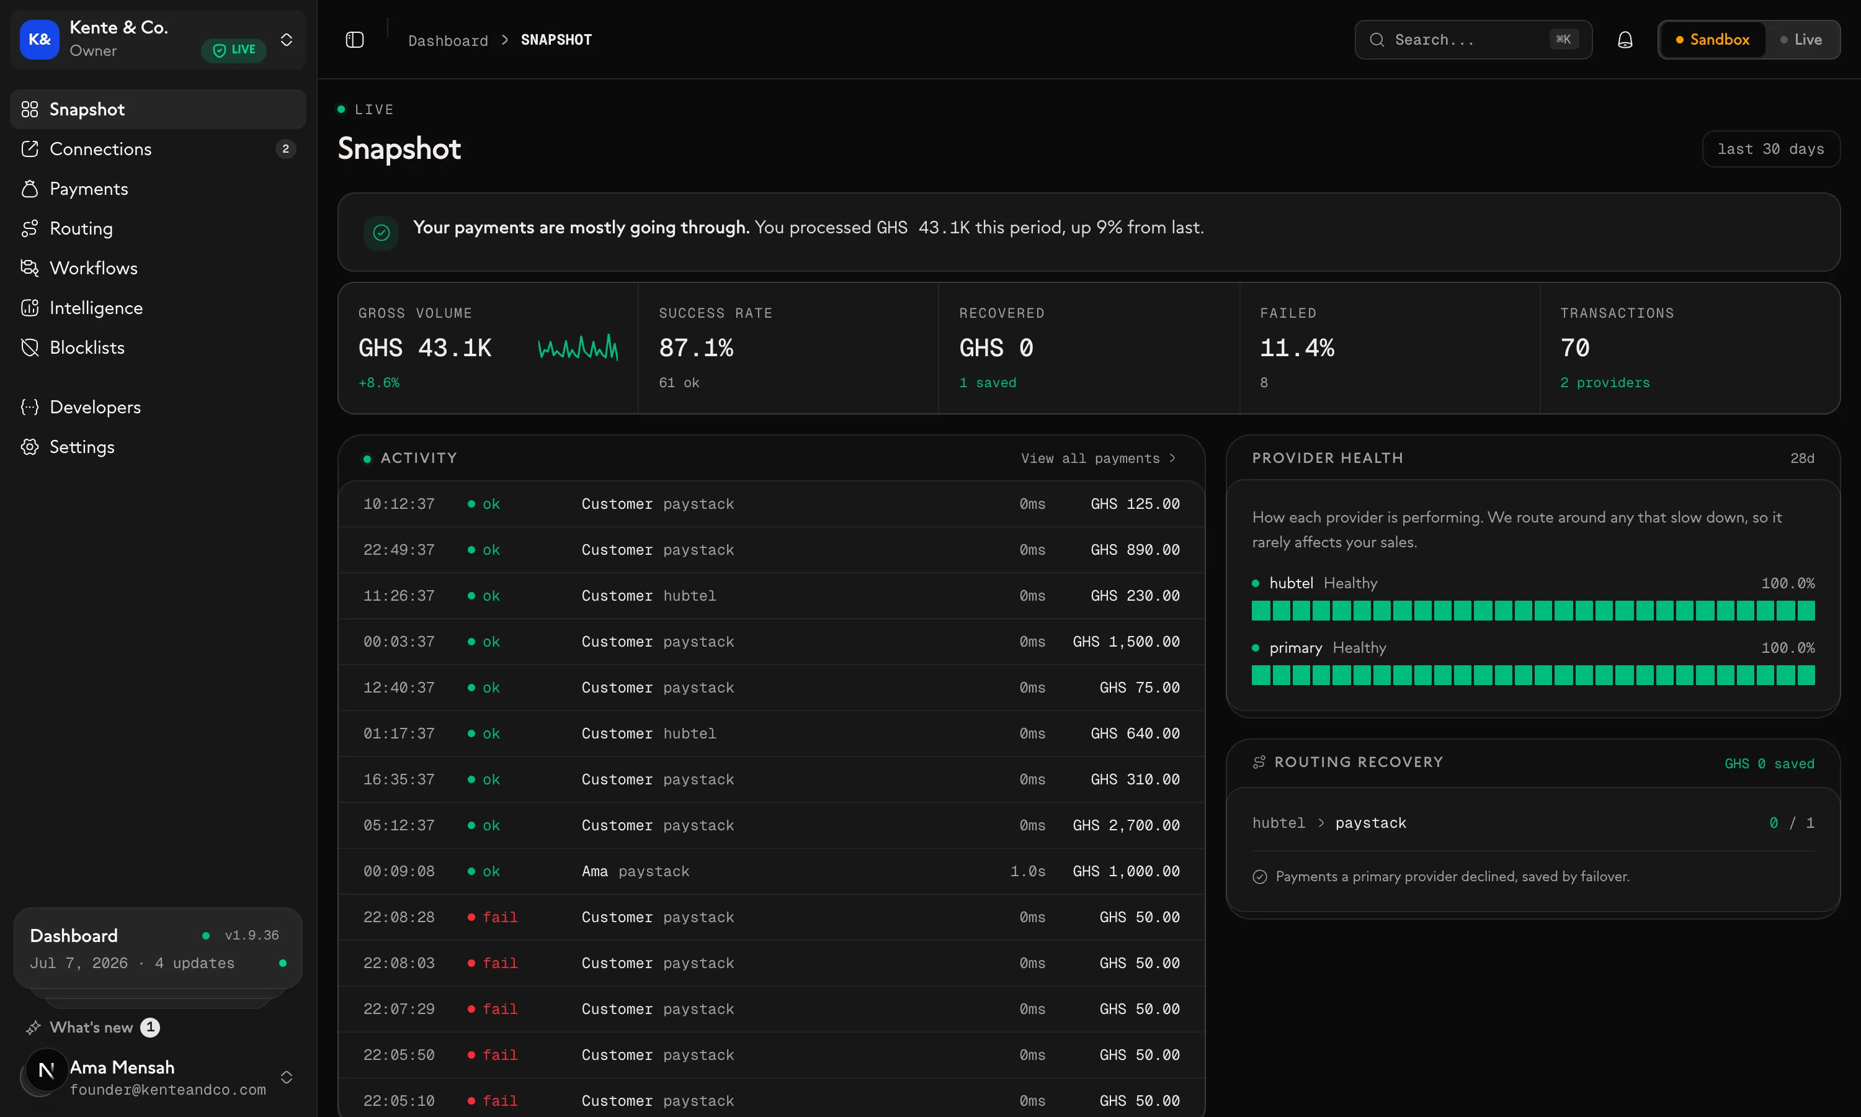Image resolution: width=1861 pixels, height=1117 pixels.
Task: Open What's new updates
Action: click(92, 1028)
